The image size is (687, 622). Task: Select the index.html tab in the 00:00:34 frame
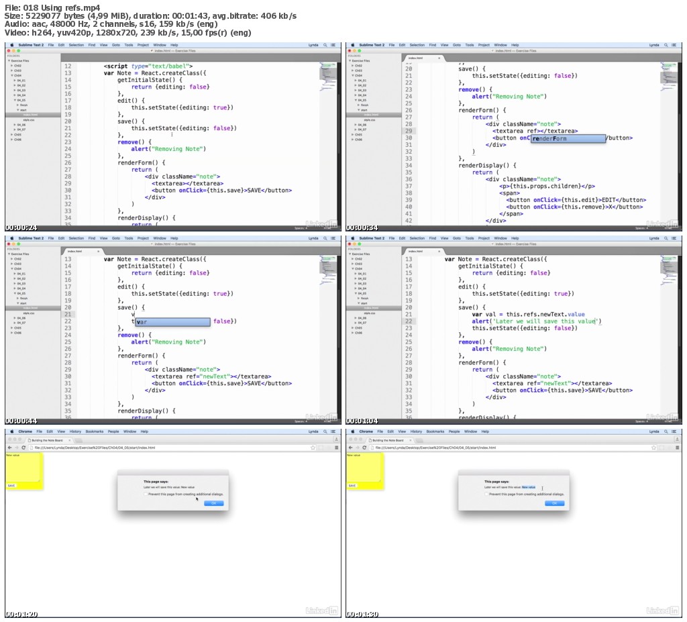[416, 58]
